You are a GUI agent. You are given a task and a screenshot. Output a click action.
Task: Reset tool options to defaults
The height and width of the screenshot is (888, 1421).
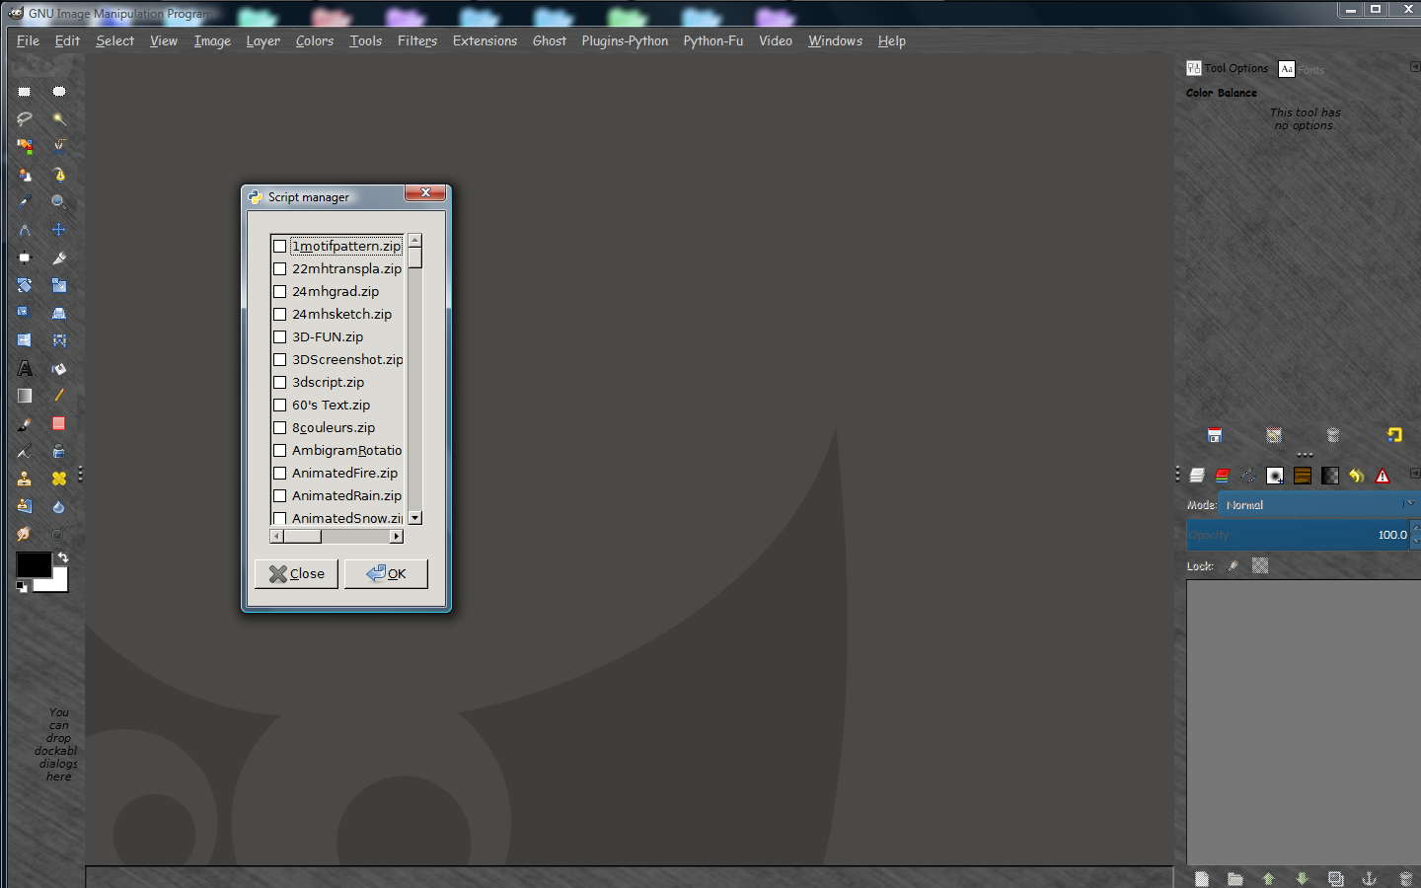tap(1394, 435)
